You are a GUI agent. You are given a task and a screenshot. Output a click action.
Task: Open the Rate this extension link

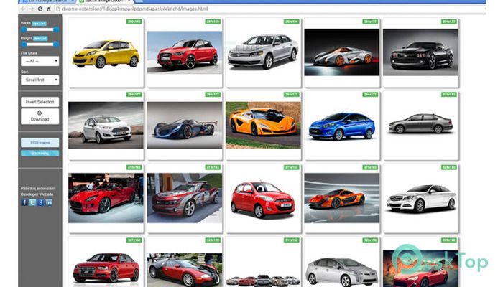pos(37,189)
